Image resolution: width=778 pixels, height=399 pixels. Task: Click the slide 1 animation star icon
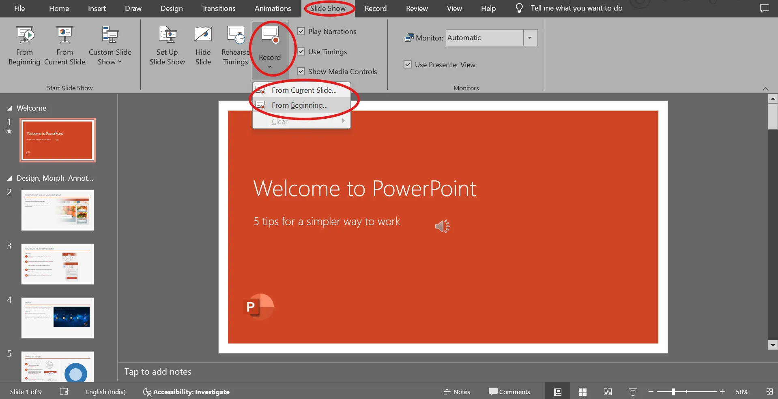(9, 131)
